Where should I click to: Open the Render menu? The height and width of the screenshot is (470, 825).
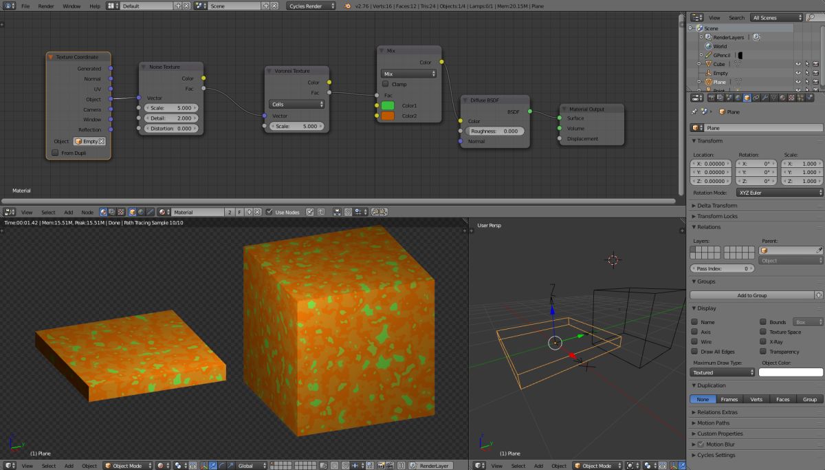(46, 6)
